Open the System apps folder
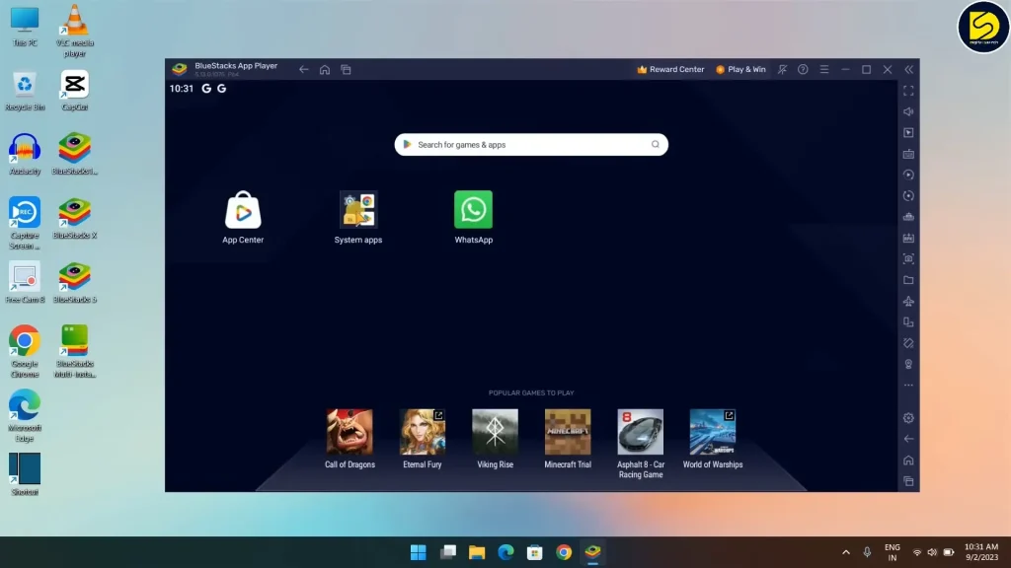Screen dimensions: 1011x568 (357, 210)
